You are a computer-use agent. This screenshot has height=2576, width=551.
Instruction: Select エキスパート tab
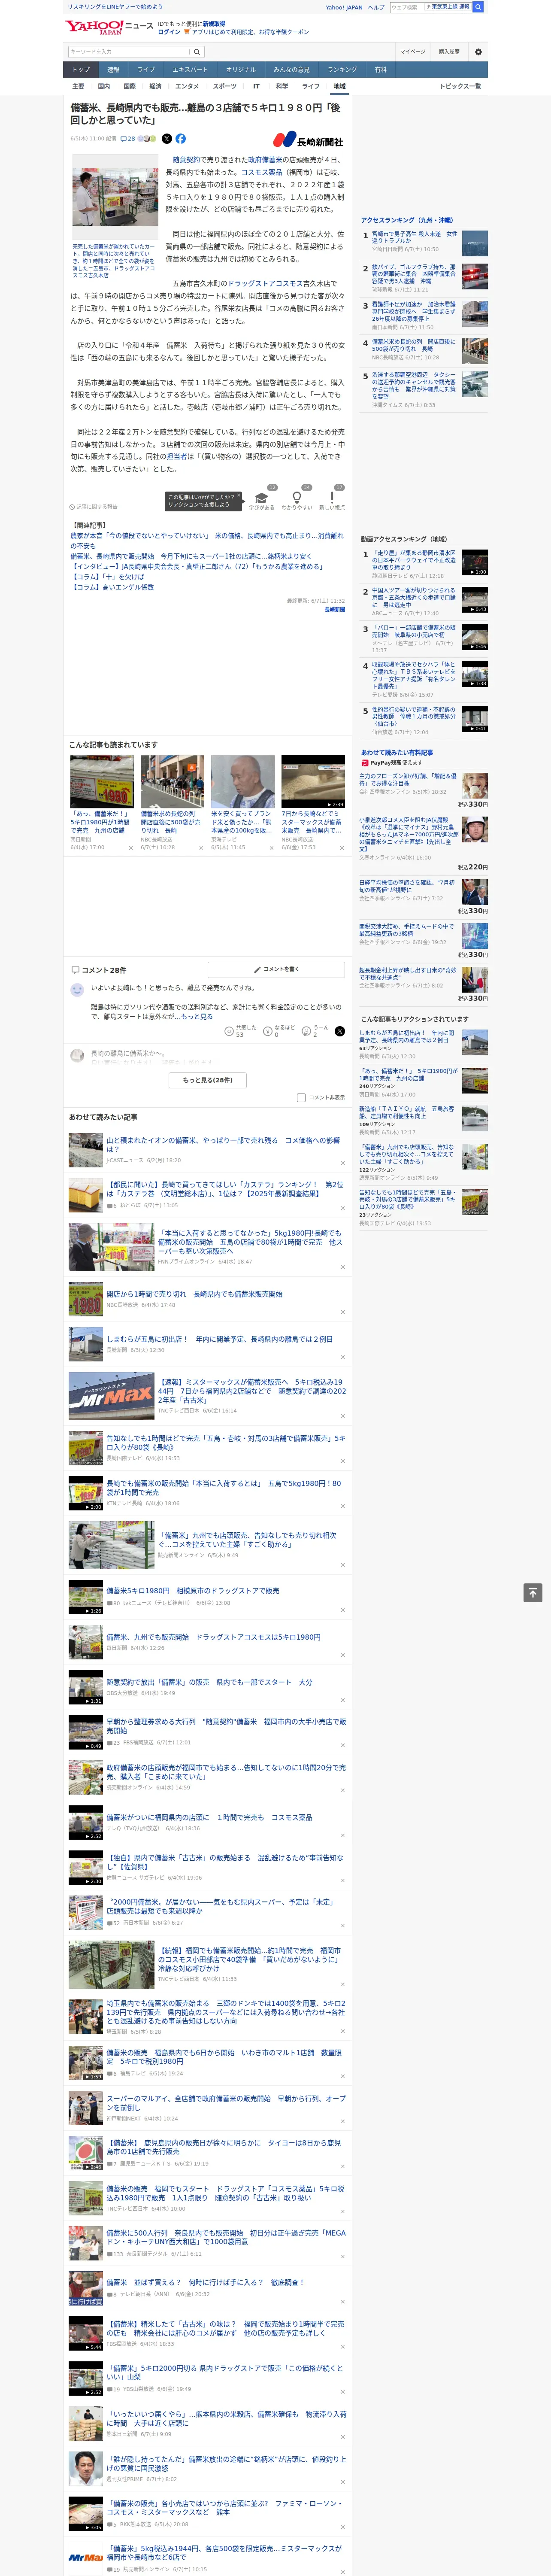[190, 70]
